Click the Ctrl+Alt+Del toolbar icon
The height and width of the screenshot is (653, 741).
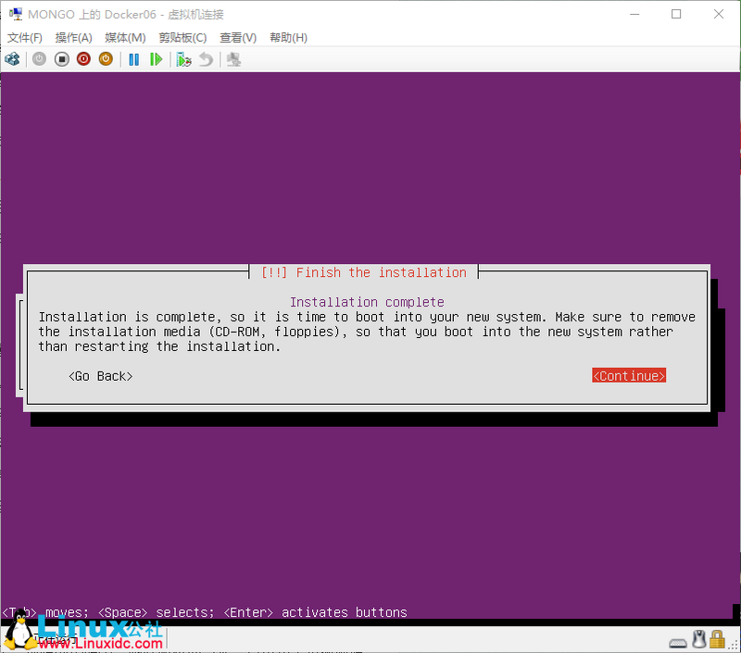13,58
